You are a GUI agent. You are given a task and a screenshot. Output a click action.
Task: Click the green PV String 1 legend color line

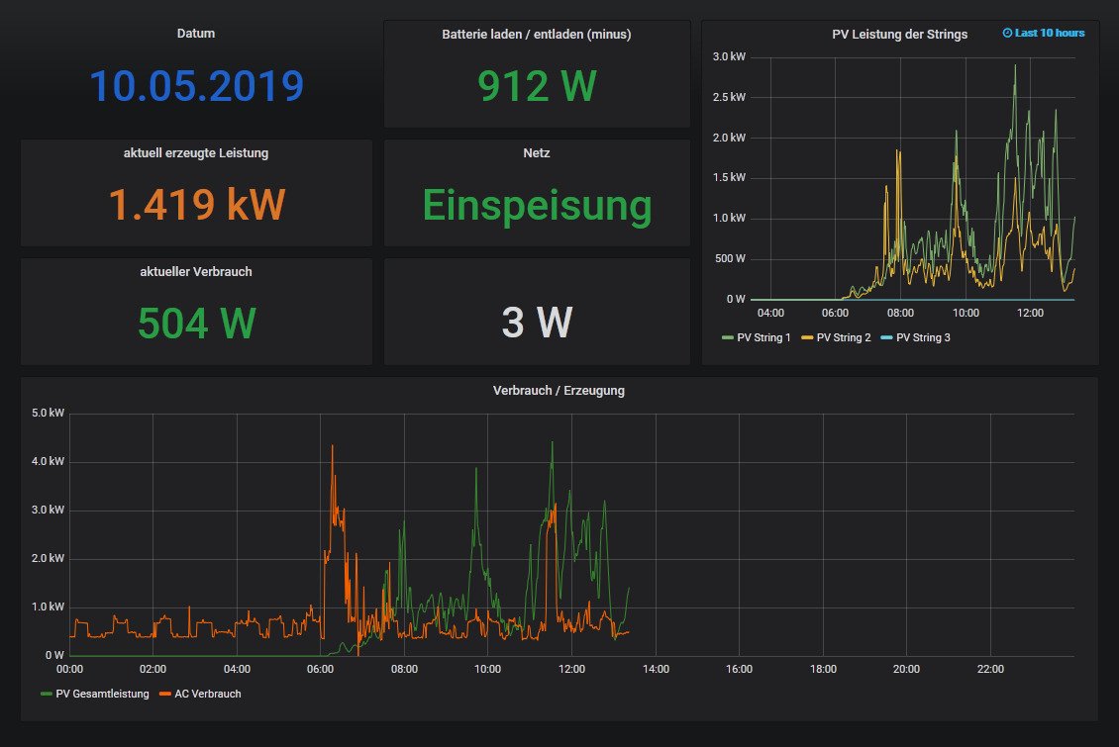728,338
